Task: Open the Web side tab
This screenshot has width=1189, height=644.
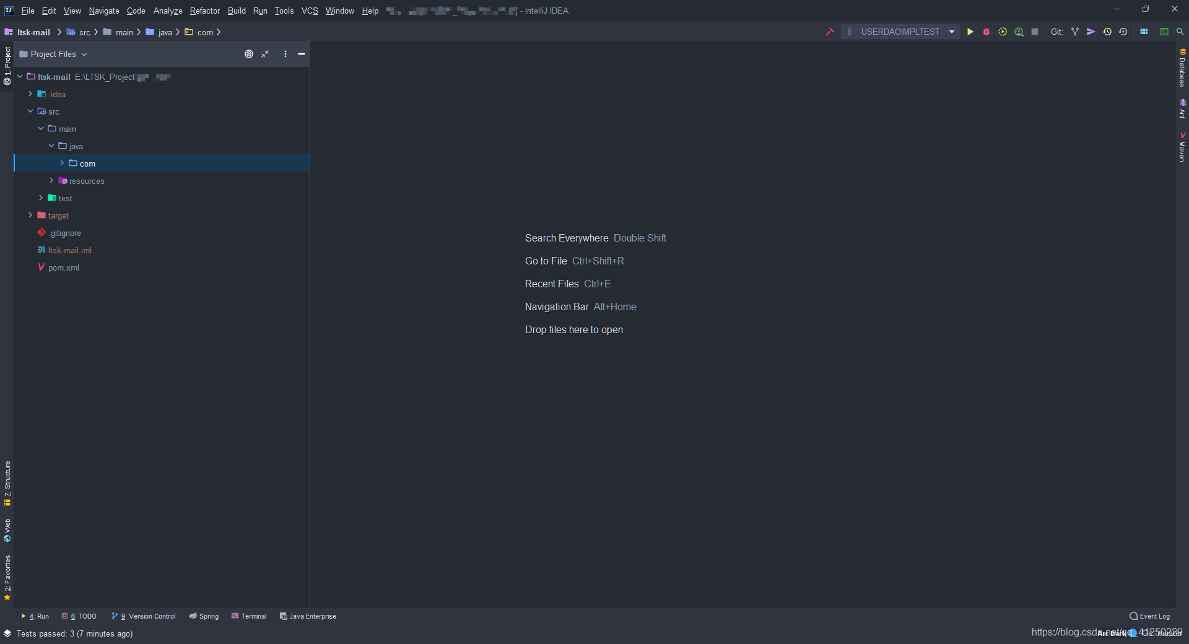Action: [x=7, y=530]
